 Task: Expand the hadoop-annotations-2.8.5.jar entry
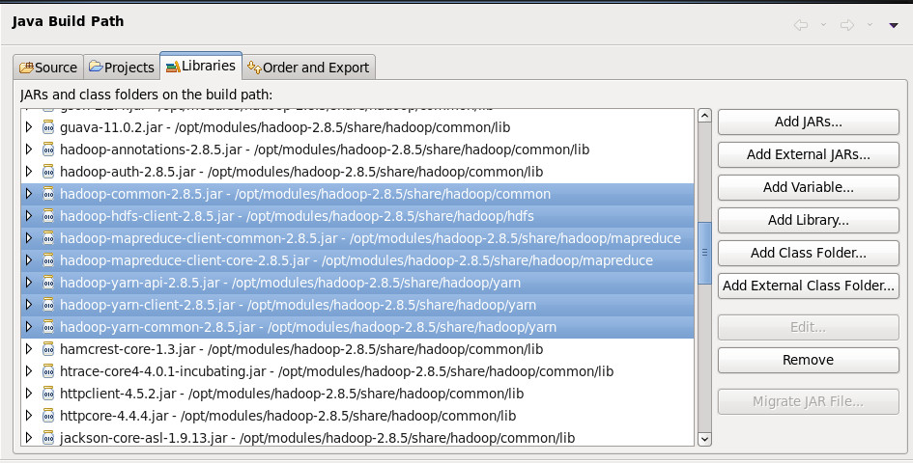29,150
